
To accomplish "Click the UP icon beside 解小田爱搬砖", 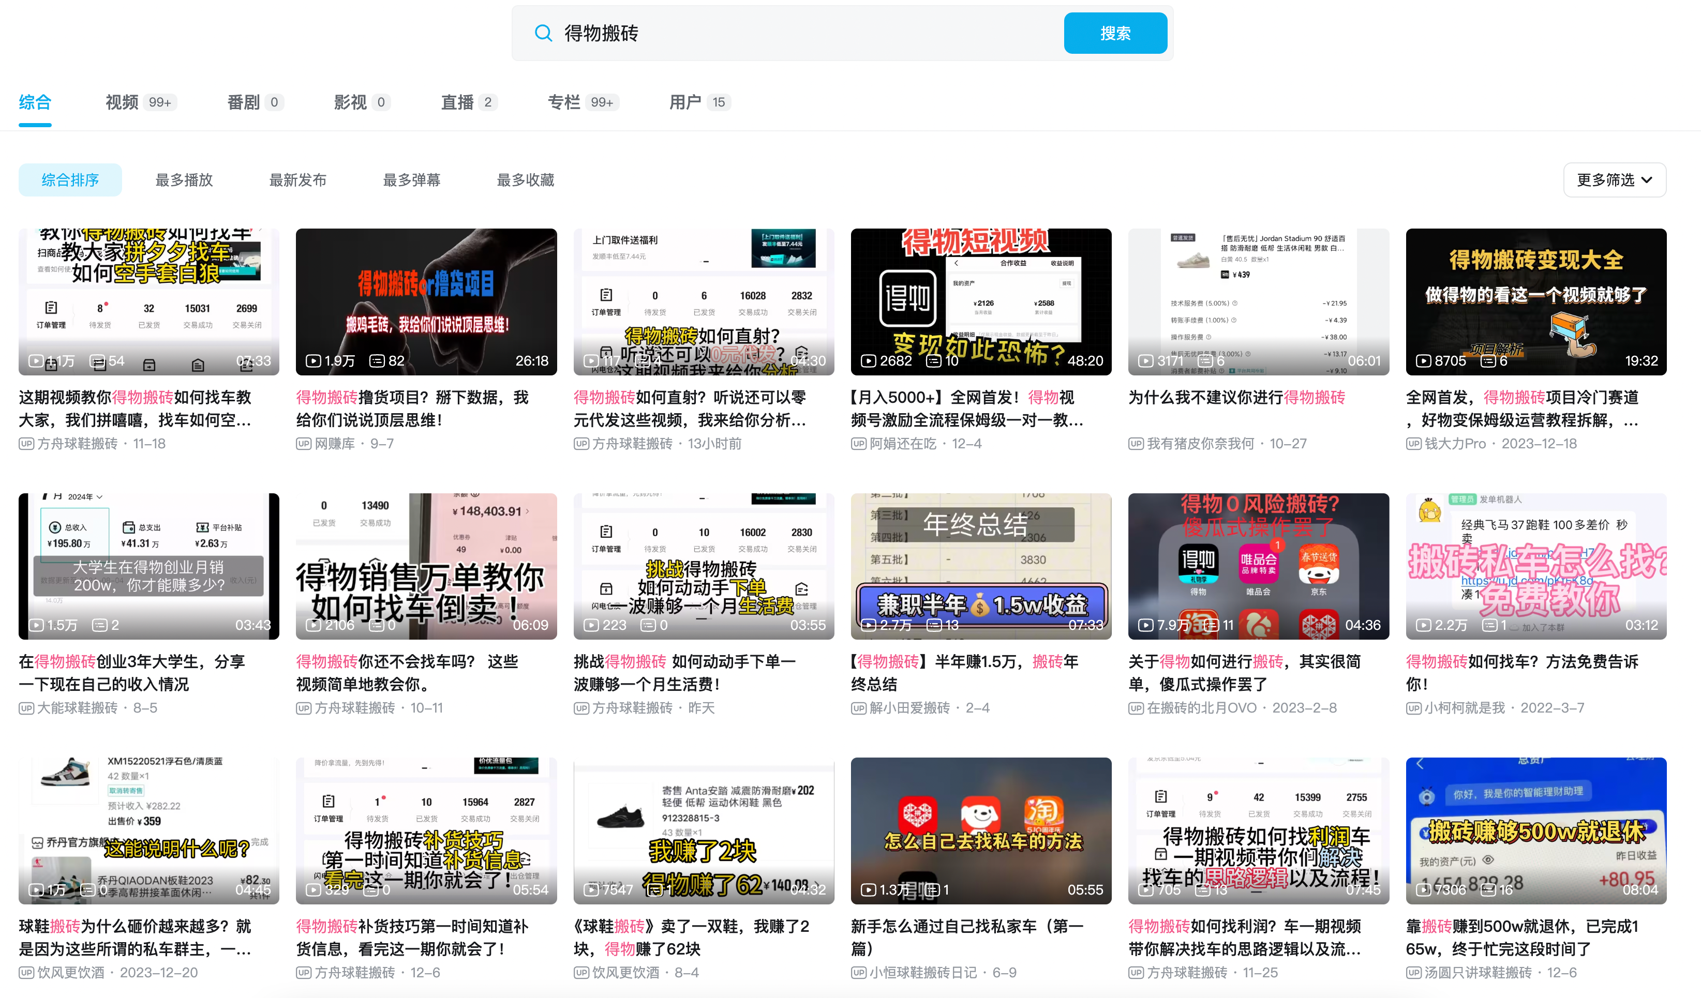I will [x=859, y=708].
